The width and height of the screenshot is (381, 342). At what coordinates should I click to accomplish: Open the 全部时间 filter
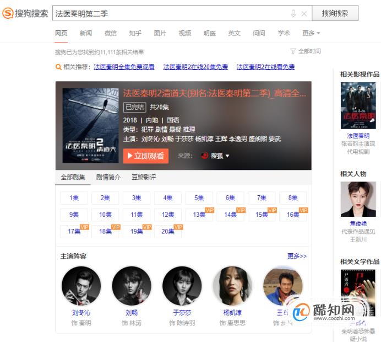click(x=306, y=51)
